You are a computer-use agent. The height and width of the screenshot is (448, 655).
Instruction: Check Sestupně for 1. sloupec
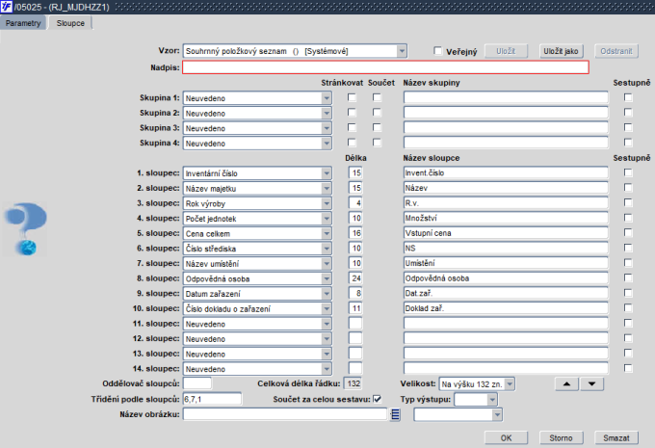(x=628, y=172)
